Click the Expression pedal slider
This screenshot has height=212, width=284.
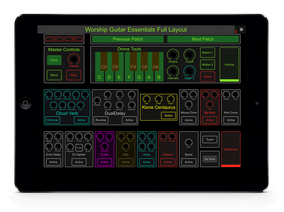231,149
